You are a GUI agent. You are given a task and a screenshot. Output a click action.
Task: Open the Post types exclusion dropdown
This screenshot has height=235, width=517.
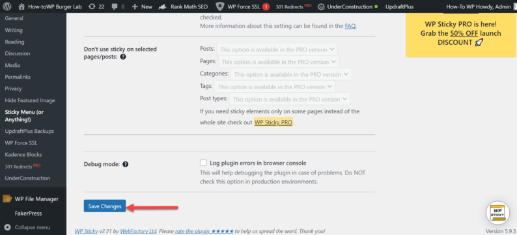pyautogui.click(x=290, y=99)
